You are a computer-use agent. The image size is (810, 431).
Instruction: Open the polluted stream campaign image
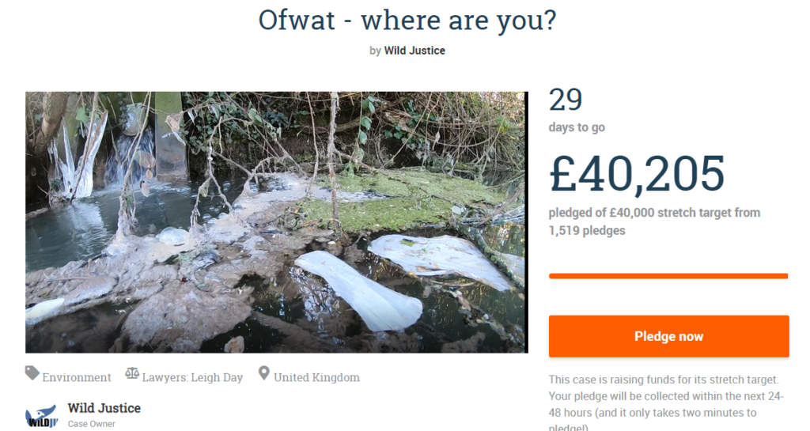(276, 222)
